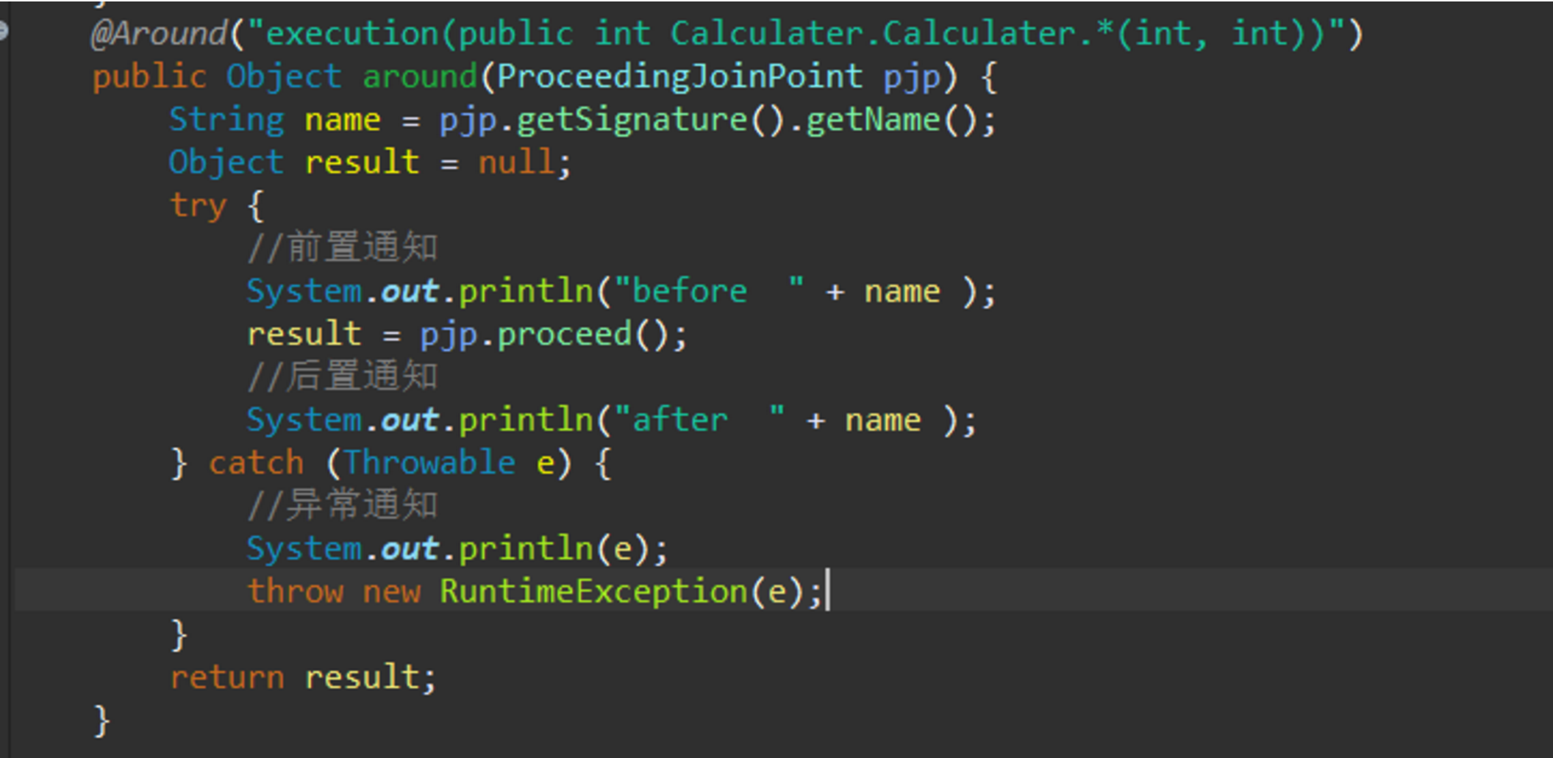This screenshot has width=1553, height=758.
Task: Click inside the "before" string literal
Action: point(690,292)
